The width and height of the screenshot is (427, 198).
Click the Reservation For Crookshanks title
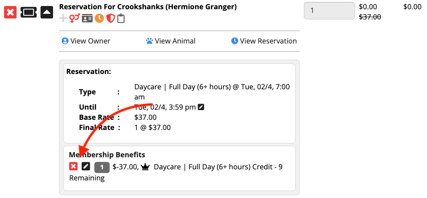[148, 7]
